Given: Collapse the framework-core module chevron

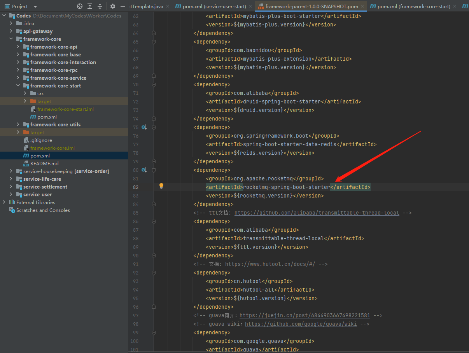Looking at the screenshot, I should click(x=11, y=39).
